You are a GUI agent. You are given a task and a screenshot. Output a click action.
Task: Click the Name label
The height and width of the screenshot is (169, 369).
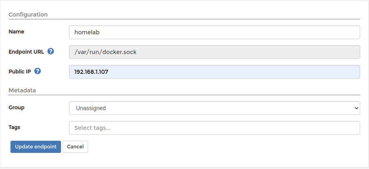[16, 31]
